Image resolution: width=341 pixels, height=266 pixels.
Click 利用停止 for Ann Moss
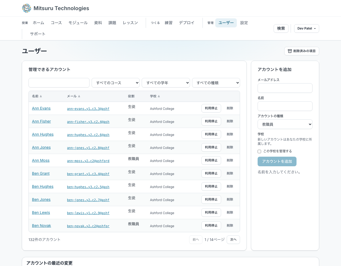(x=211, y=160)
